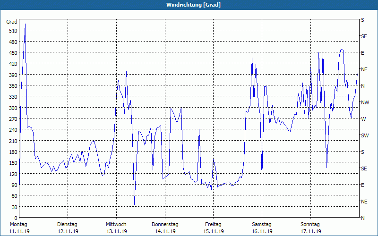Click the date "13.11.19"

coord(117,231)
